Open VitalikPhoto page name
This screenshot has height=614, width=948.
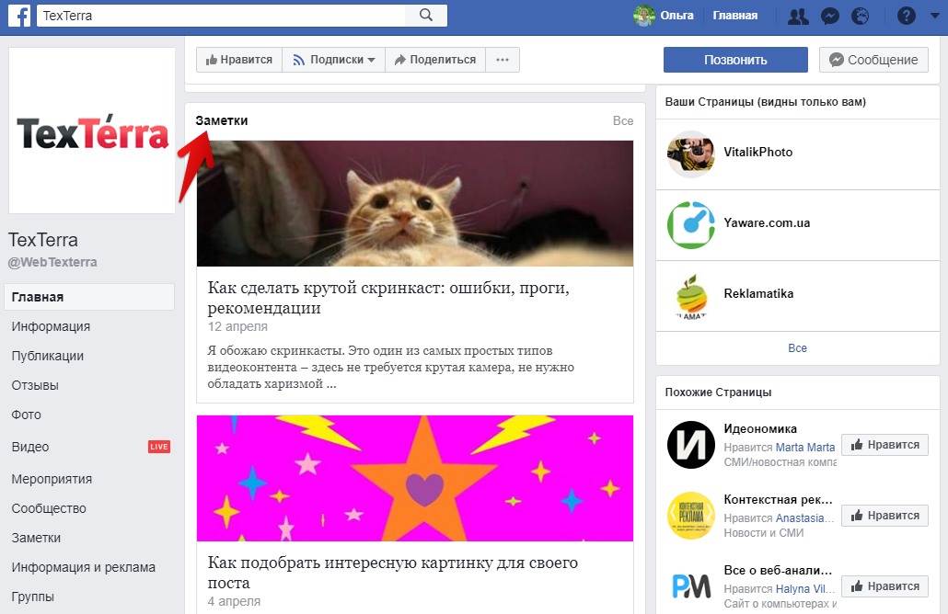(758, 153)
